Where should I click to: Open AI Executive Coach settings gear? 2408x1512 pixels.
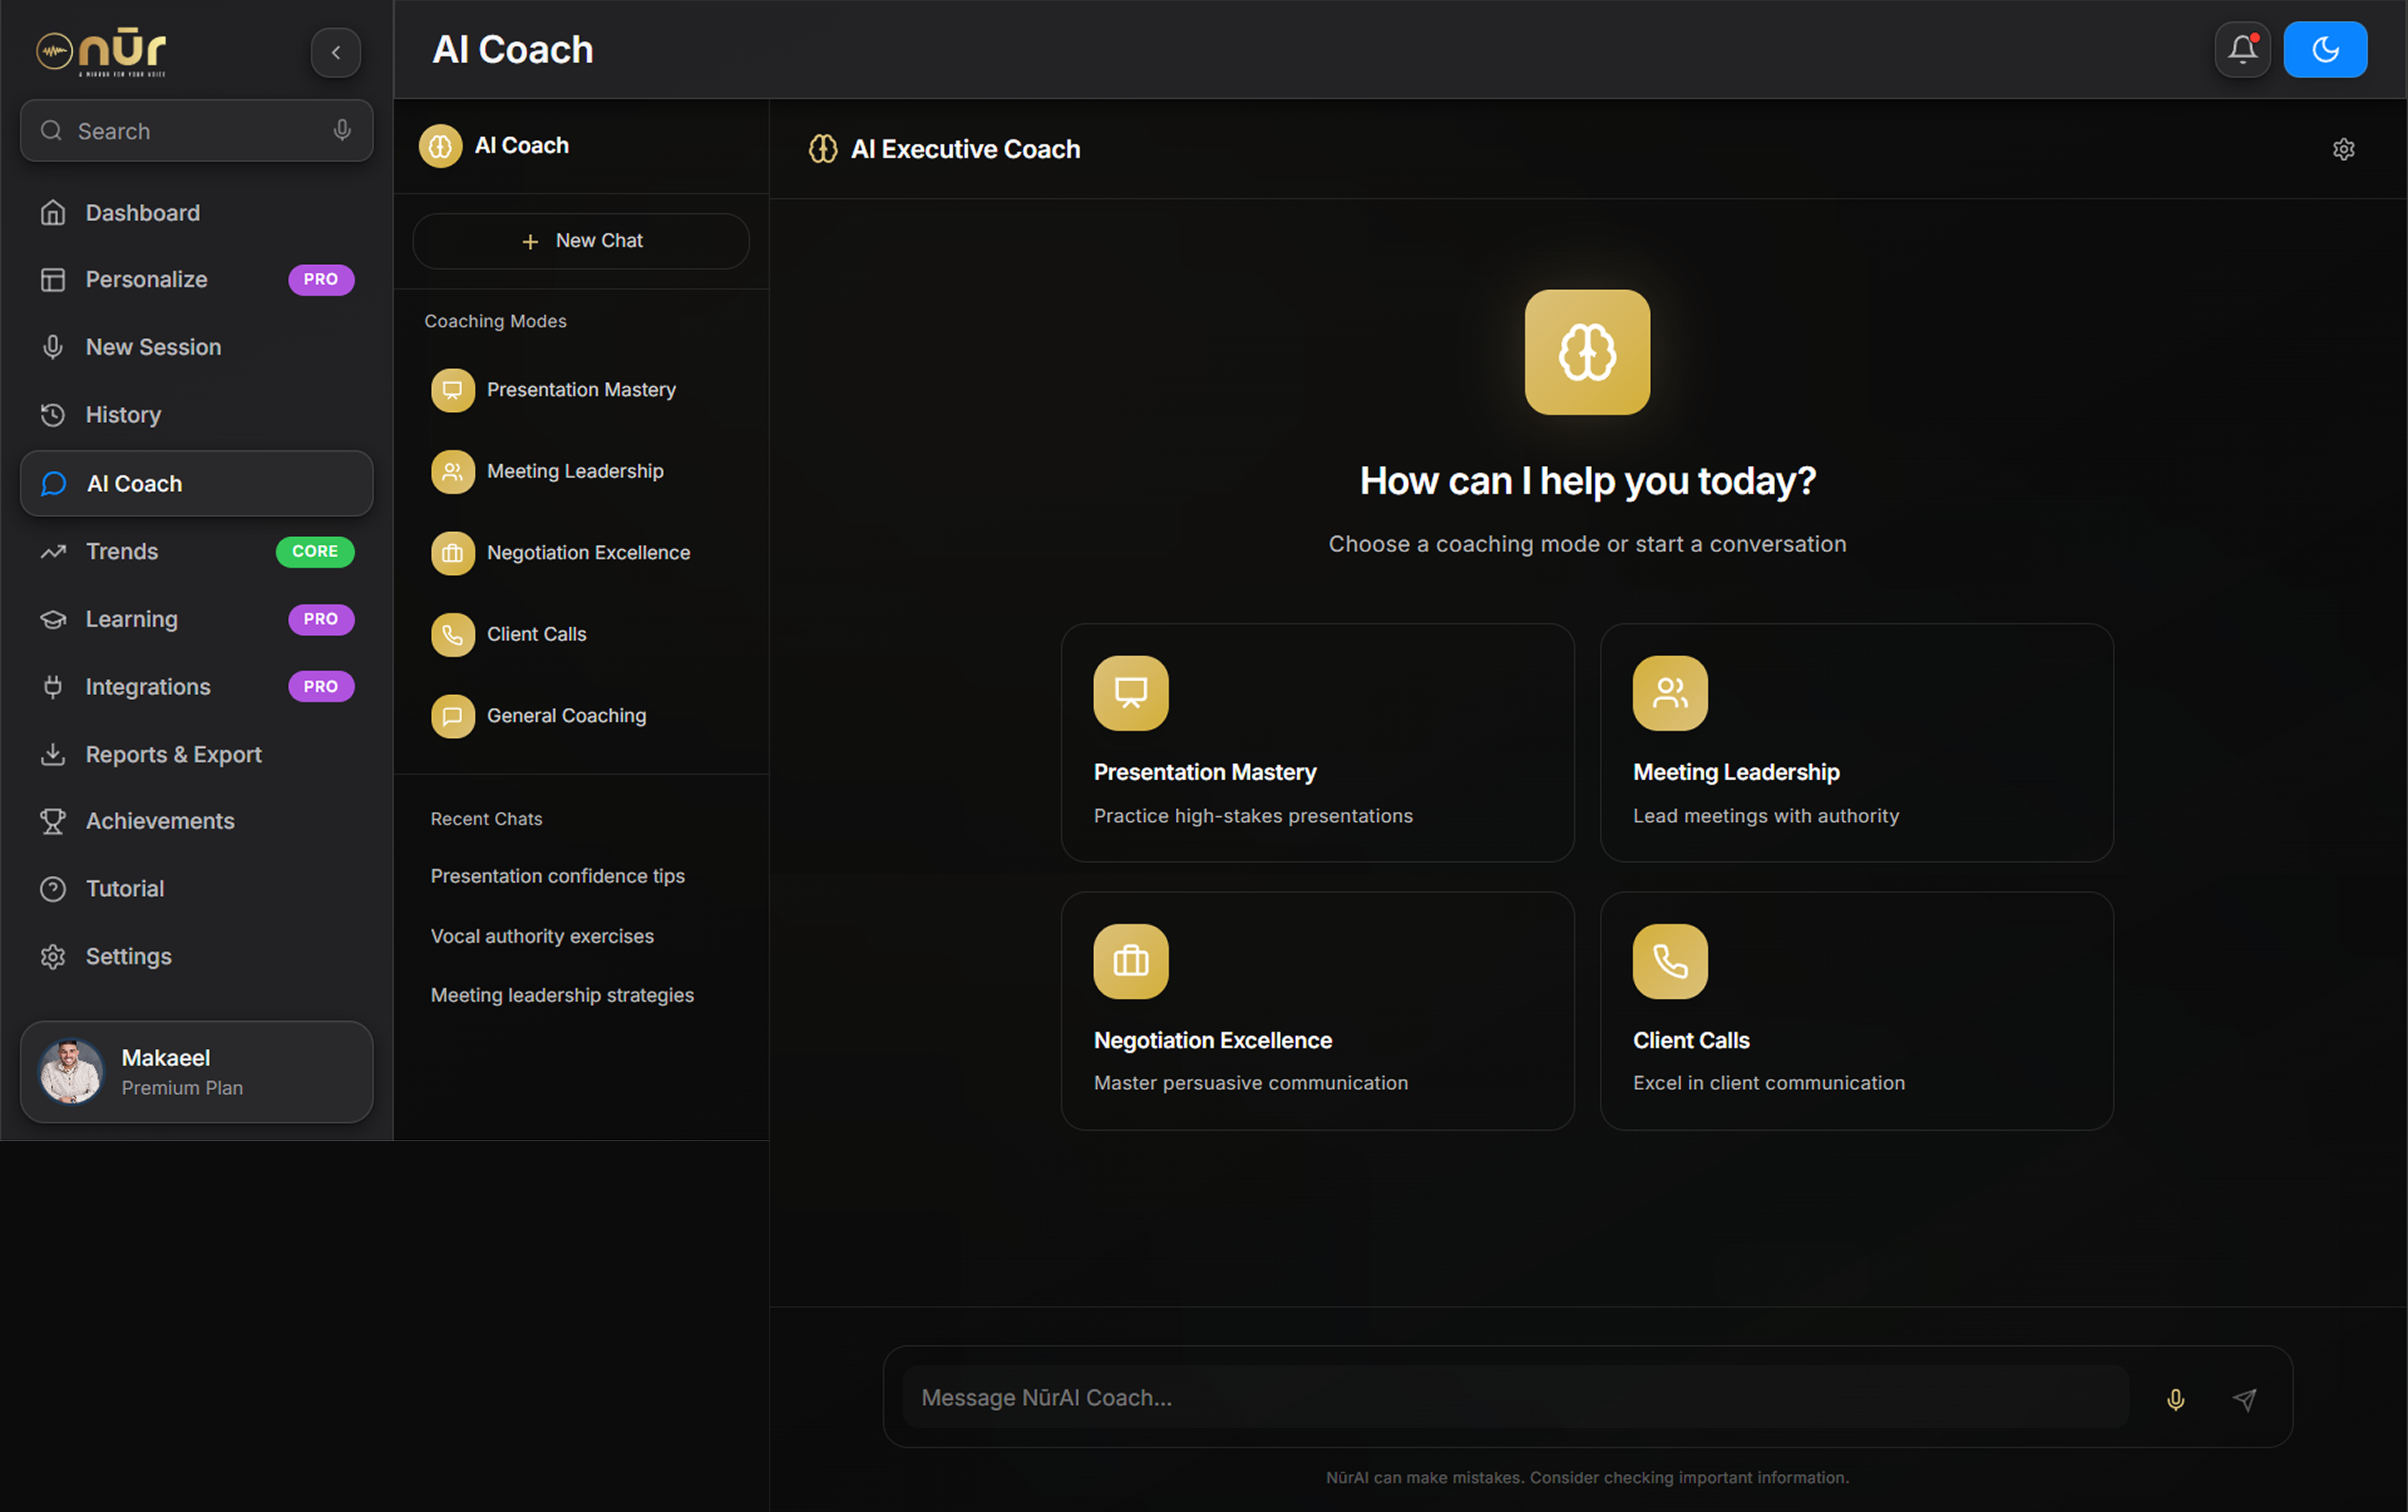click(x=2343, y=149)
